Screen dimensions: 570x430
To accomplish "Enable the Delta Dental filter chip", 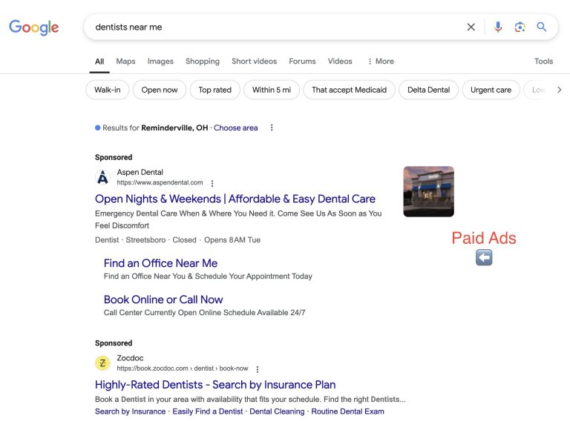I will click(428, 90).
